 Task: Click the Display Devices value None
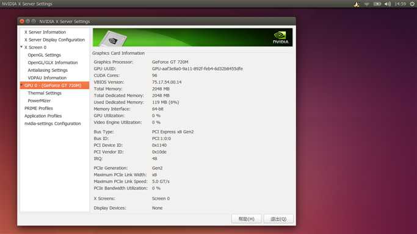point(157,208)
